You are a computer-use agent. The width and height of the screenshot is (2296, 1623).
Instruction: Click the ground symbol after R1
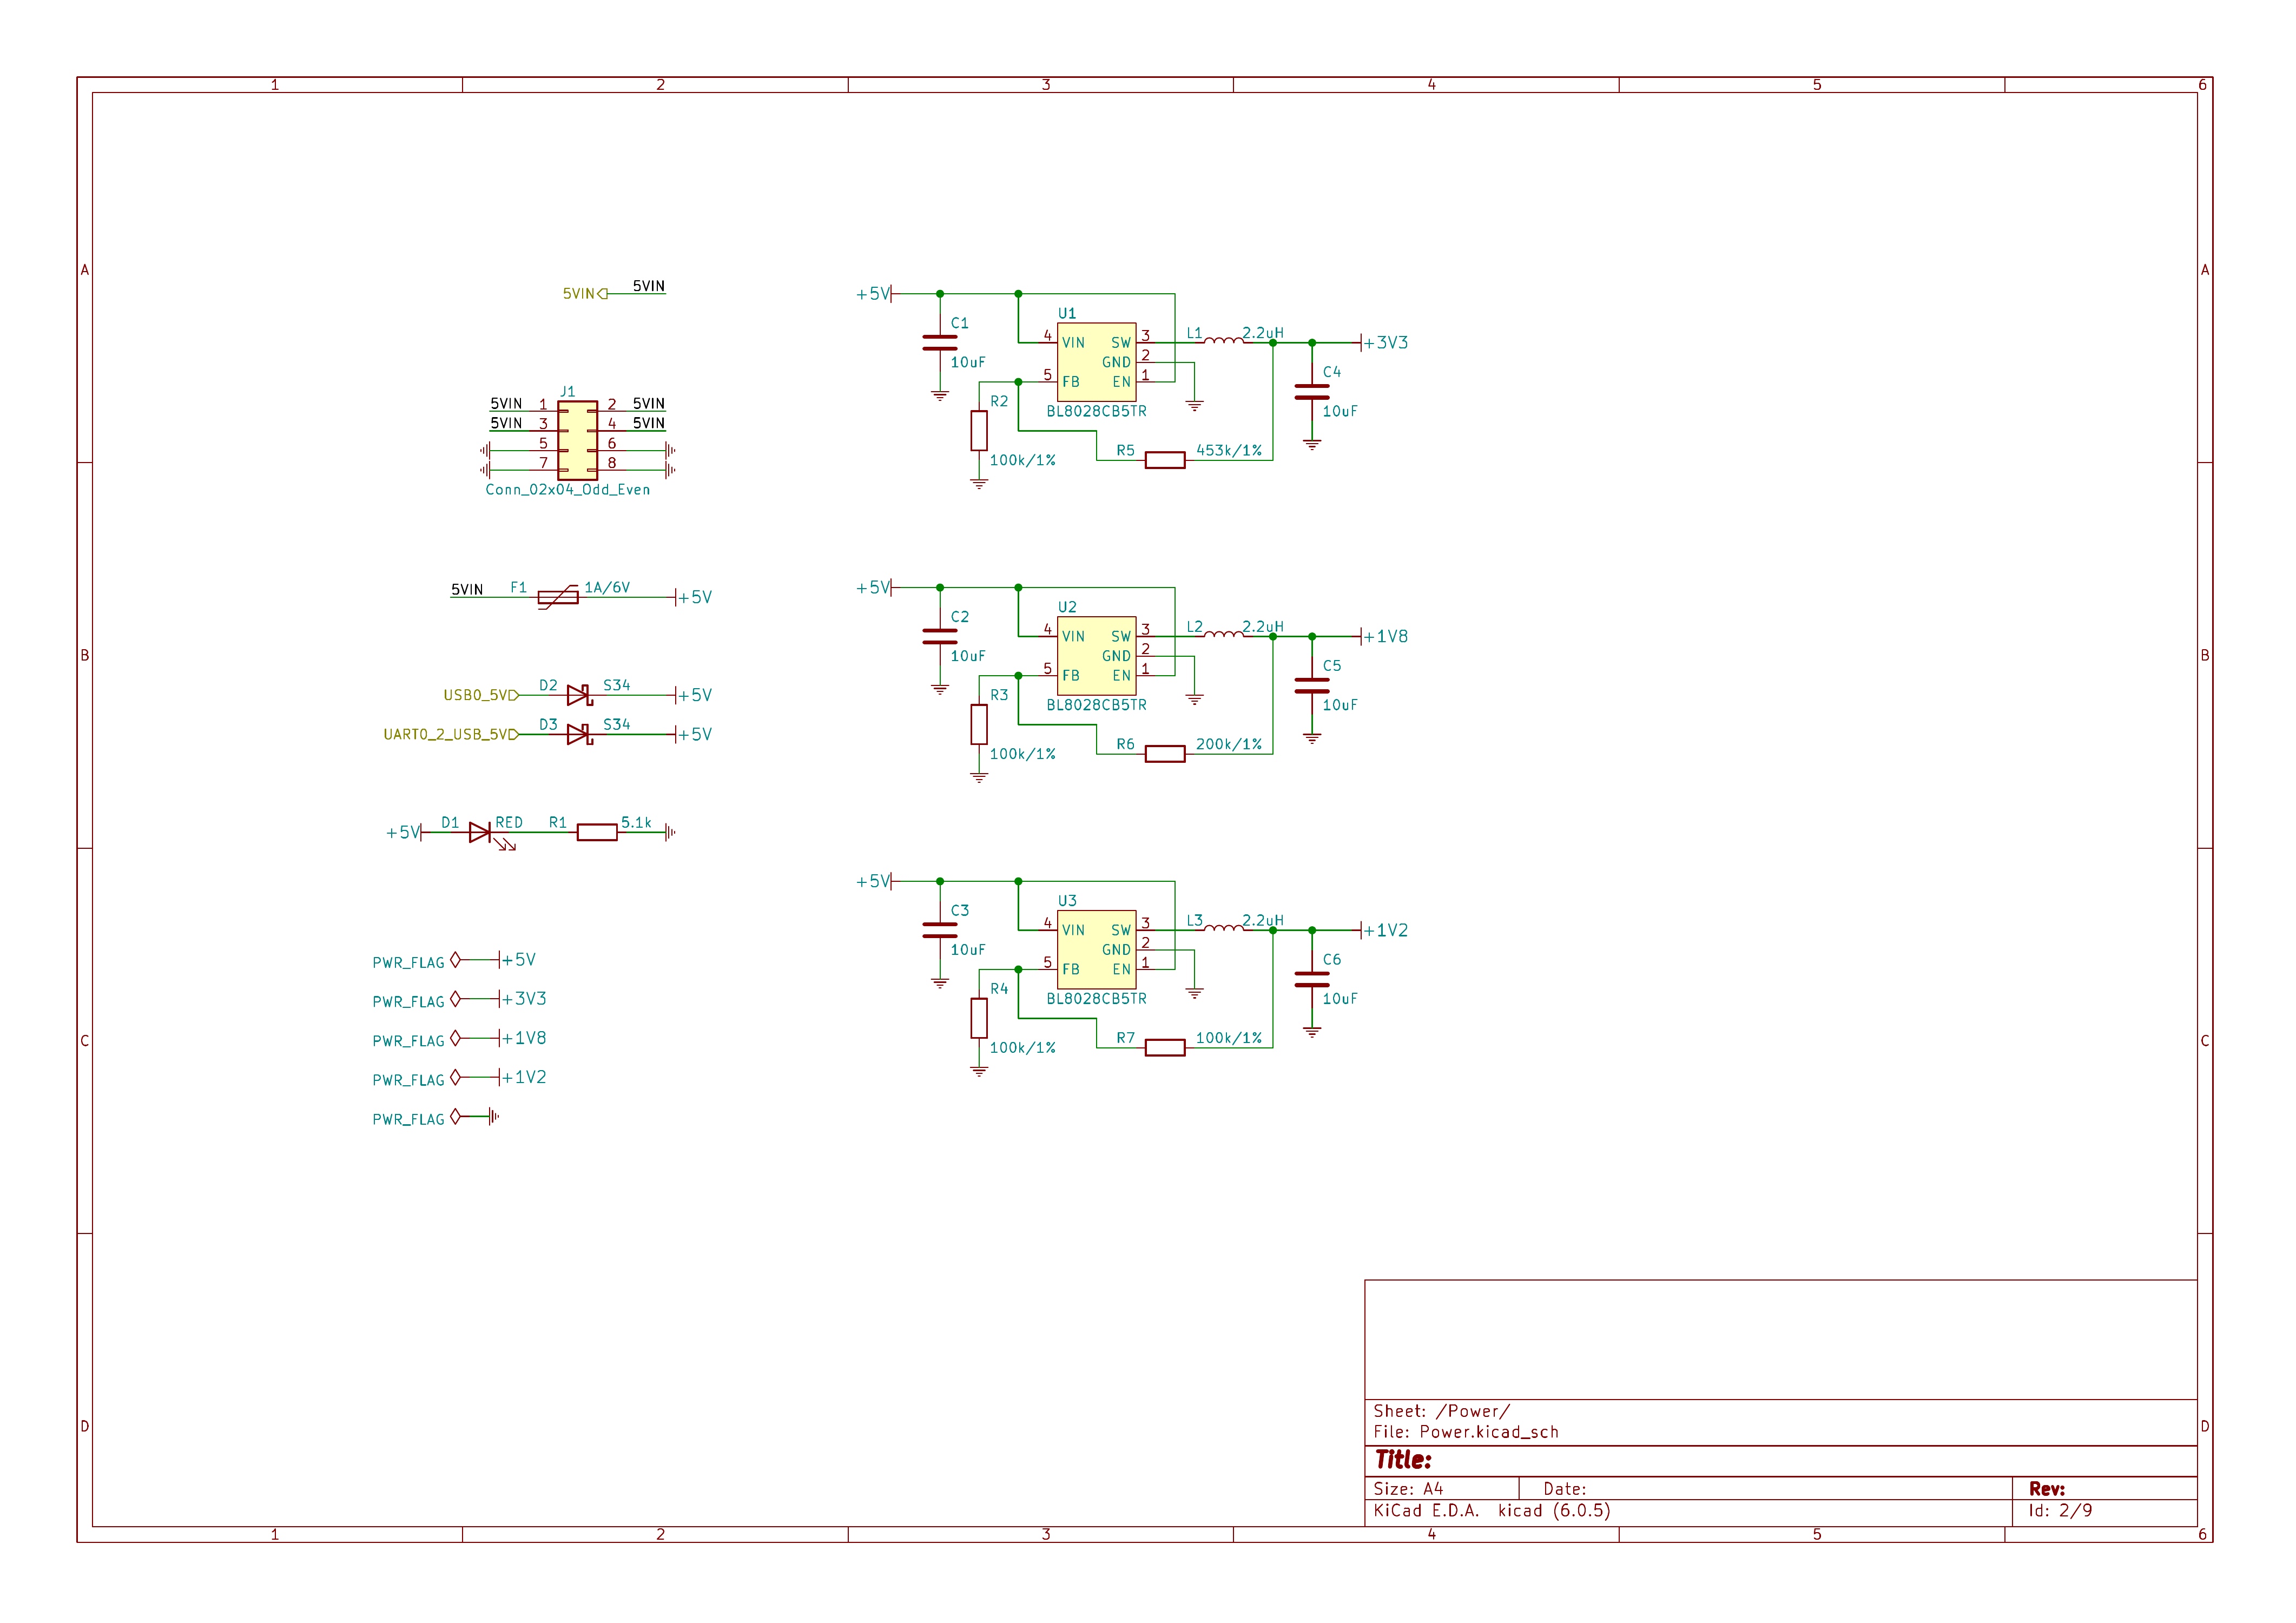pos(670,832)
